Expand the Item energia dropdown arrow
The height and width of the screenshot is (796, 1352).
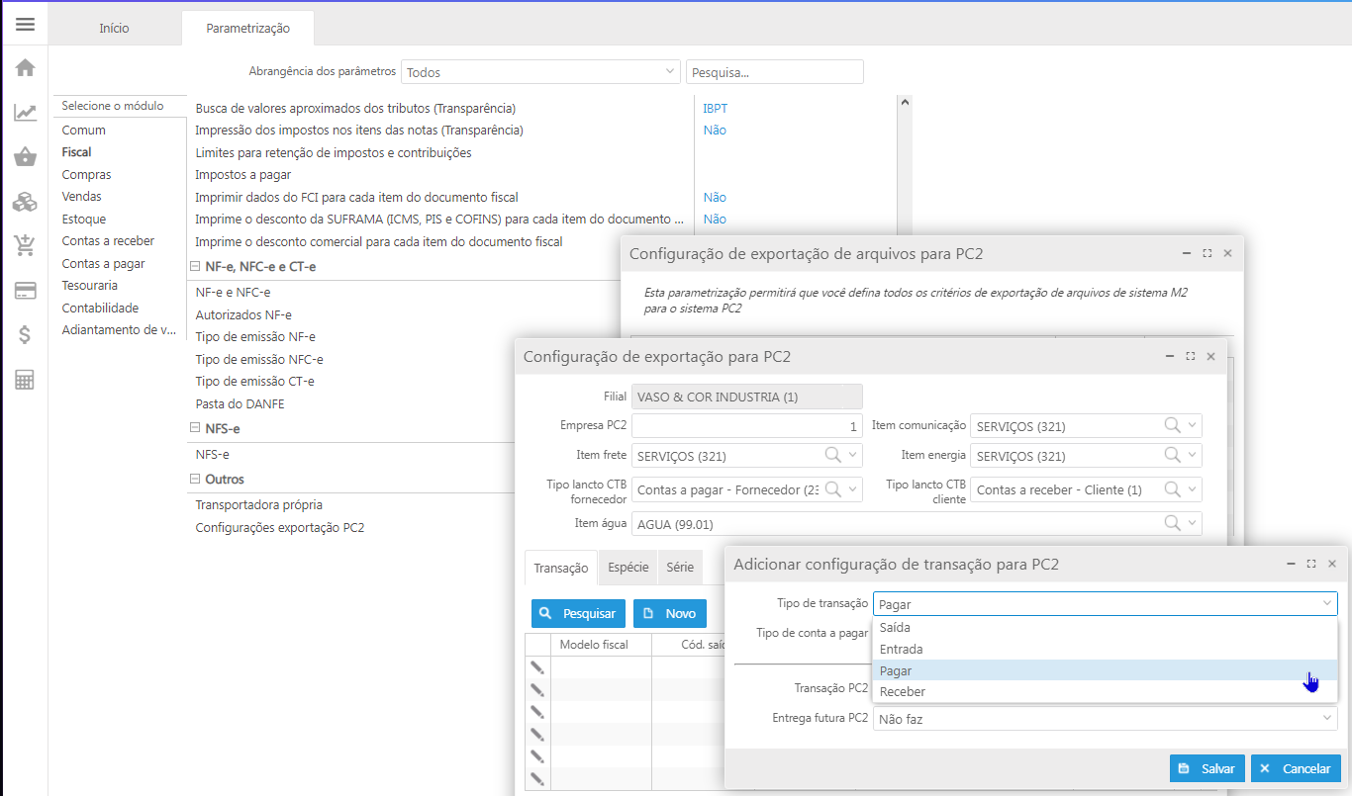1193,455
